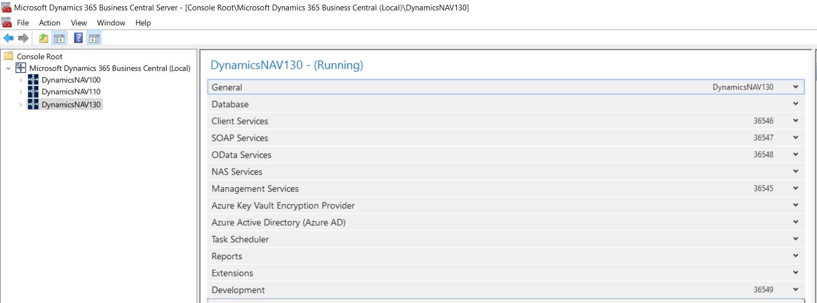Click the Development header label
The image size is (817, 303).
(238, 290)
